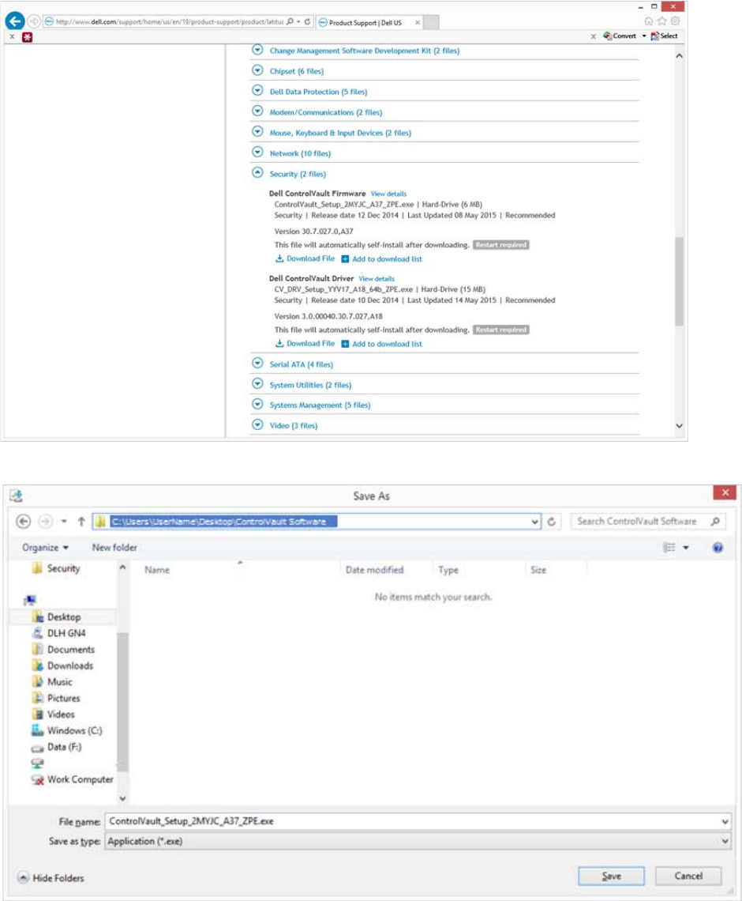Refresh the Dell support page
The width and height of the screenshot is (742, 901).
(x=308, y=22)
